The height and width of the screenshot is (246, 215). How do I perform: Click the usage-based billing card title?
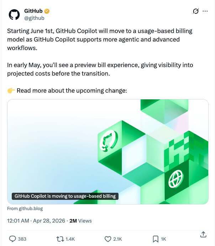coord(65,196)
